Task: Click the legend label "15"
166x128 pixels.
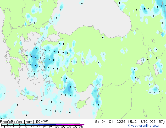Action: (x=39, y=127)
